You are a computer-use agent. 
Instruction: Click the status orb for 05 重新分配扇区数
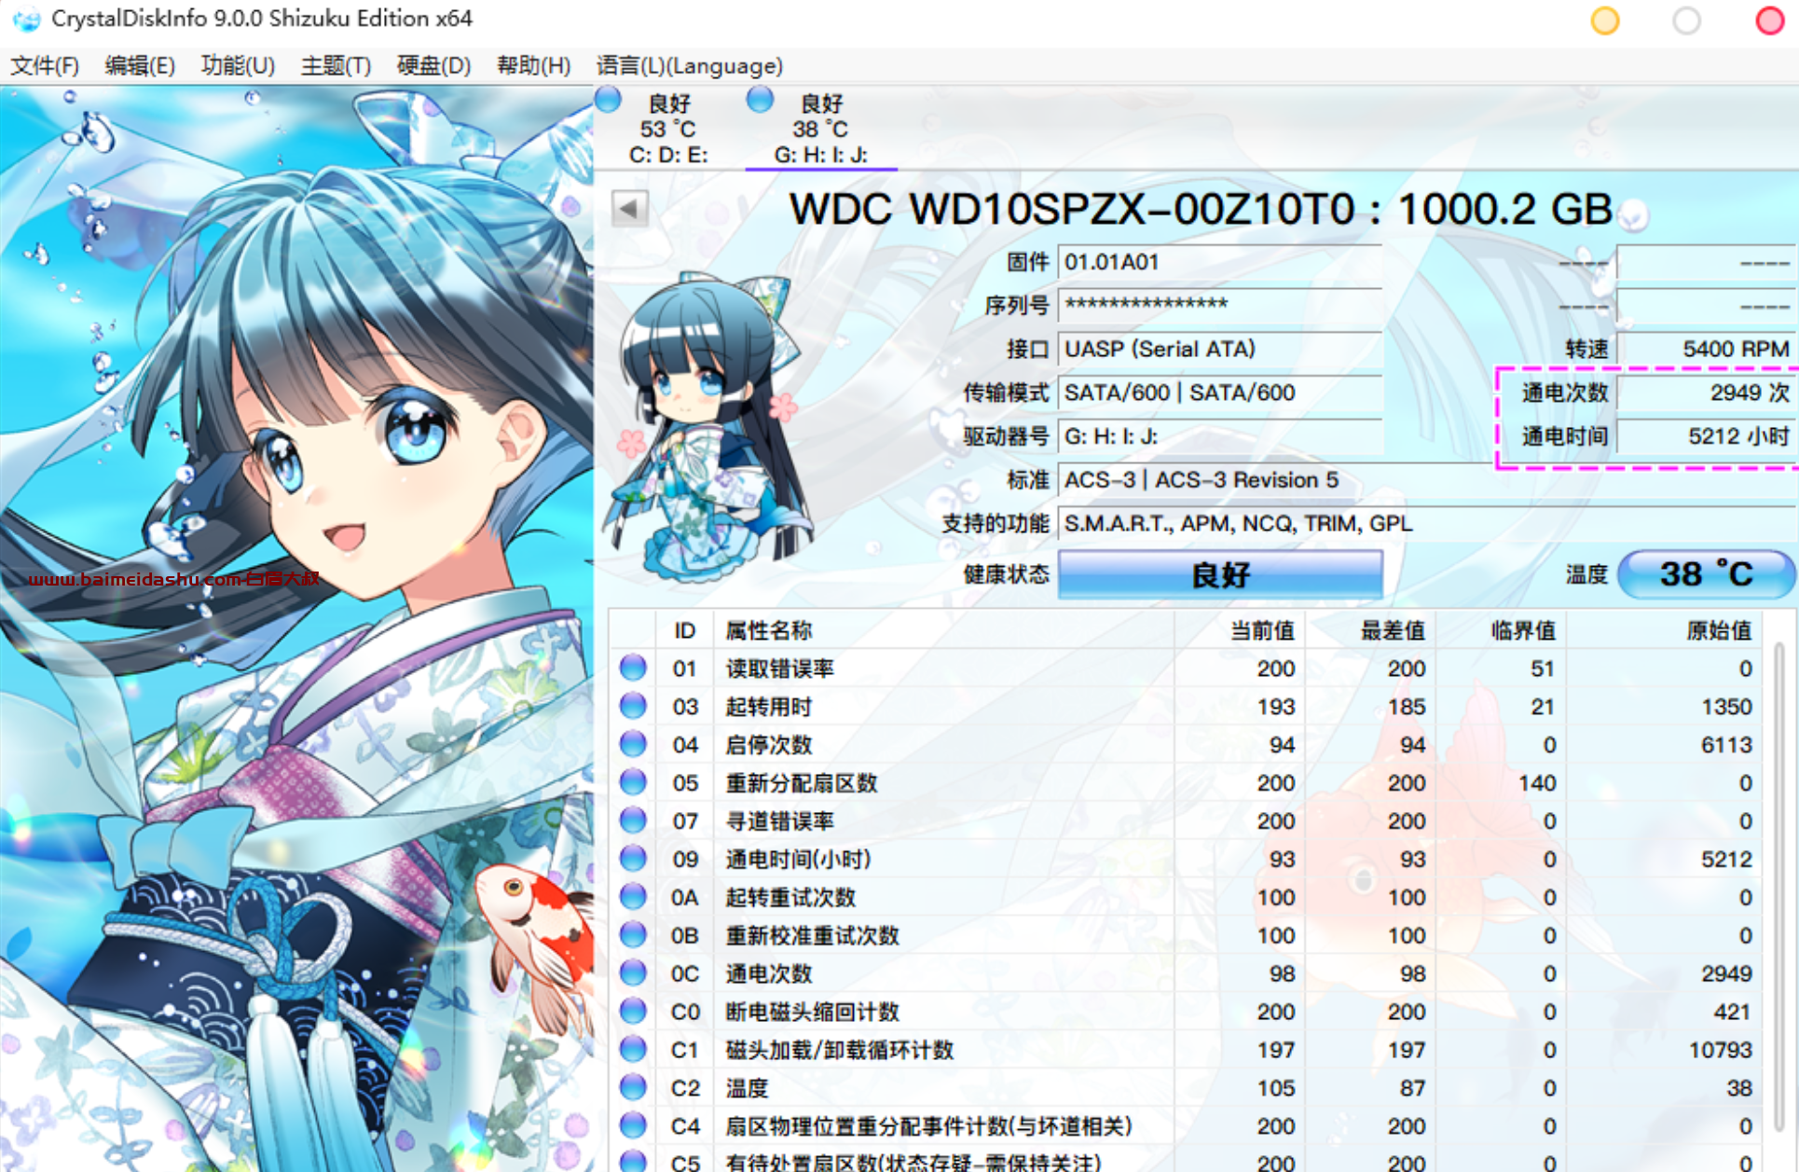click(x=633, y=782)
